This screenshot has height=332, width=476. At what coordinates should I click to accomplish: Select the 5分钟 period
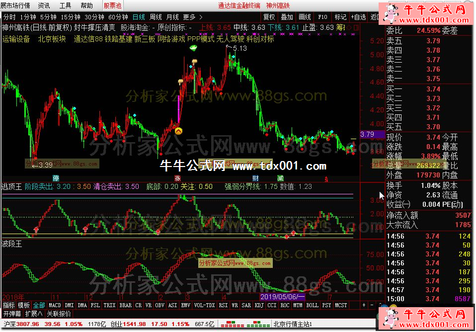pos(48,17)
